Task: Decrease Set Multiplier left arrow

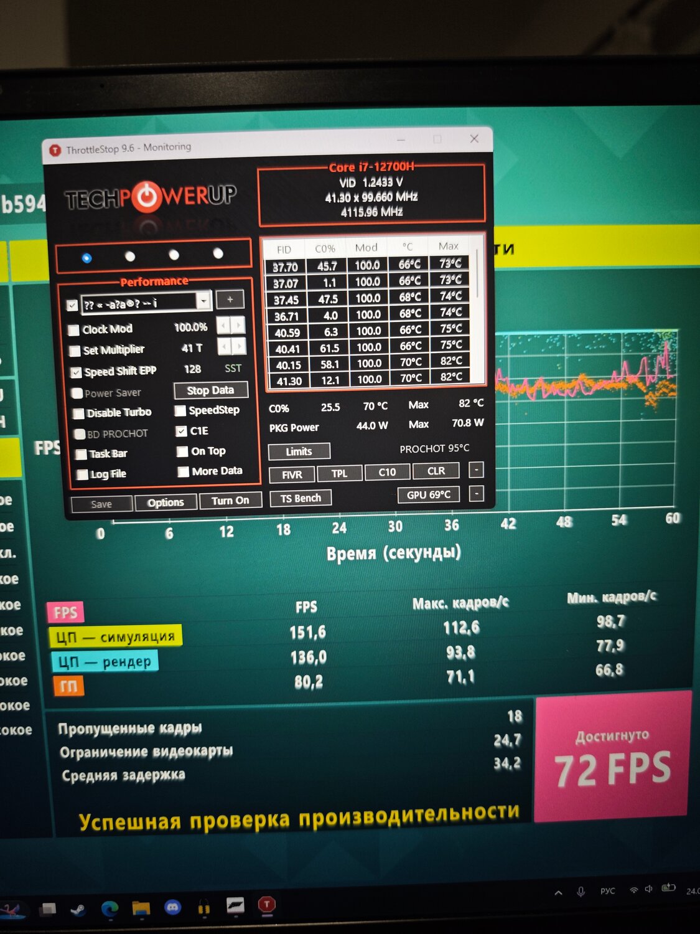Action: [223, 346]
